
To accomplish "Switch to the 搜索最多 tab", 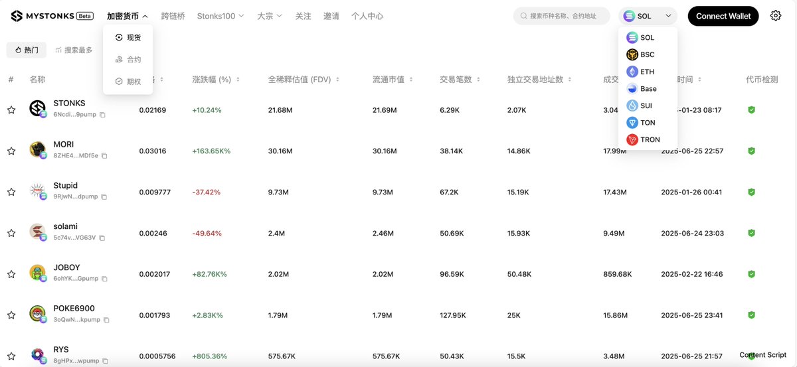I will [x=74, y=50].
